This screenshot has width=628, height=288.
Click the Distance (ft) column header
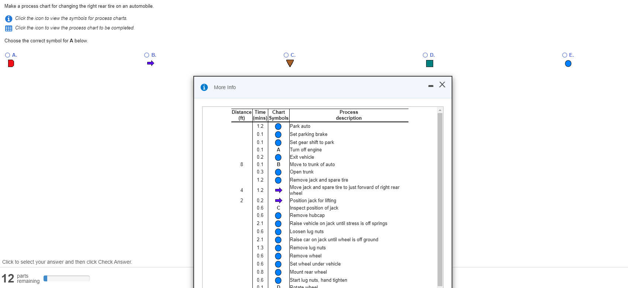[242, 115]
